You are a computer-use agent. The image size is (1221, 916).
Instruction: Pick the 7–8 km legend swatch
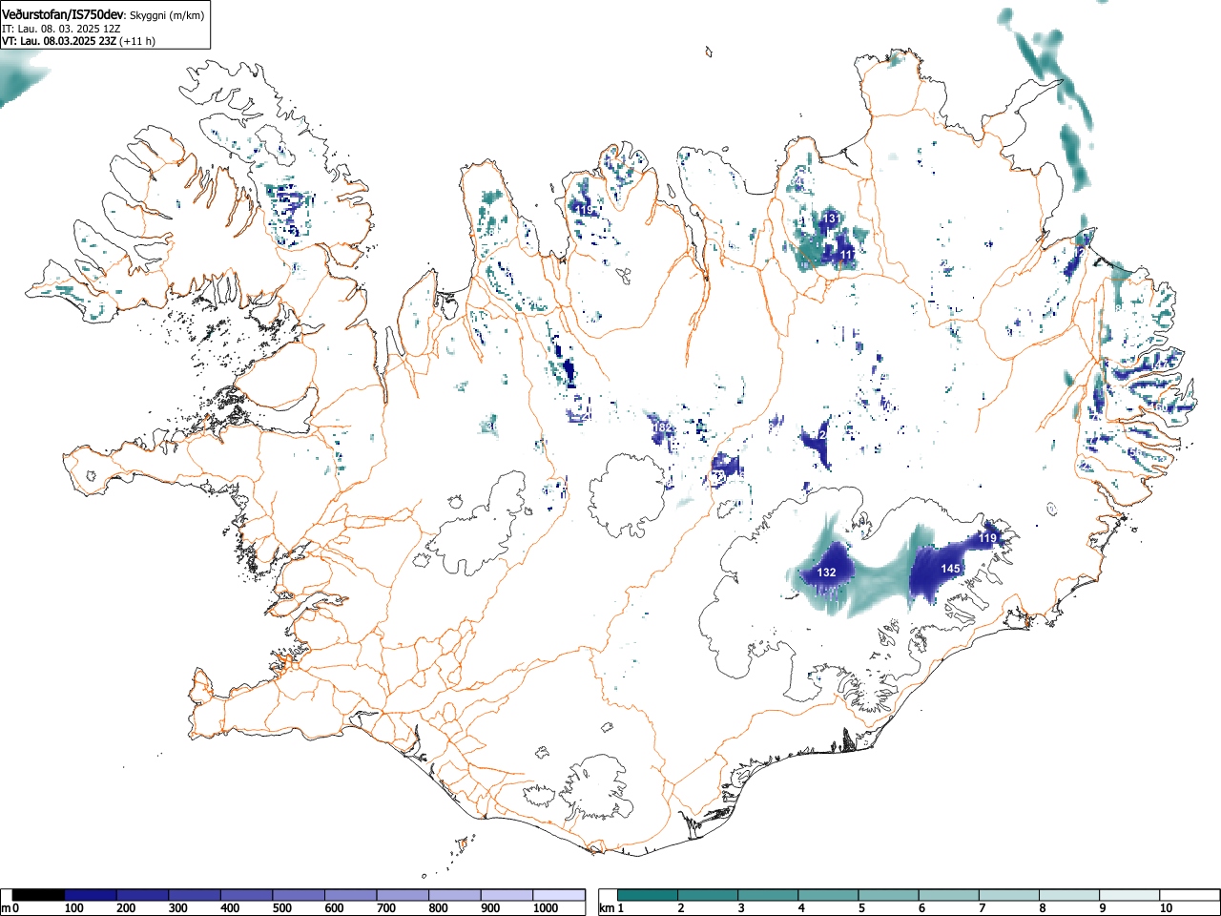(1009, 895)
